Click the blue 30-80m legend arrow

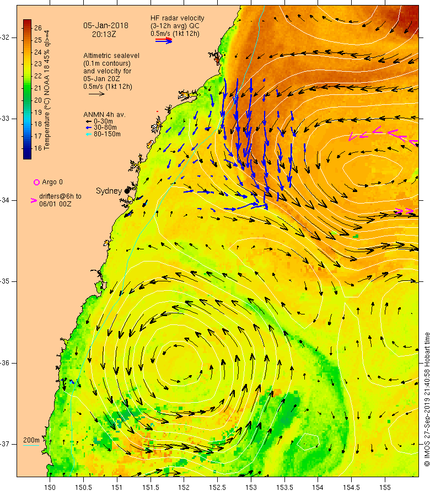tap(89, 128)
